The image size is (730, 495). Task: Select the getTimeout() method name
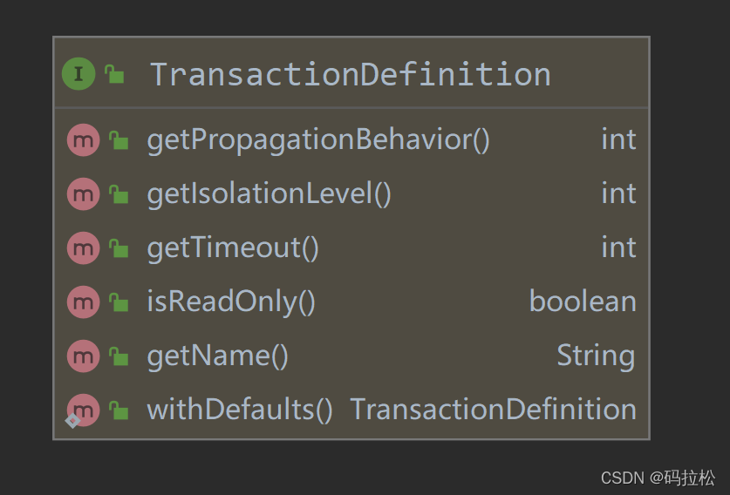tap(233, 247)
